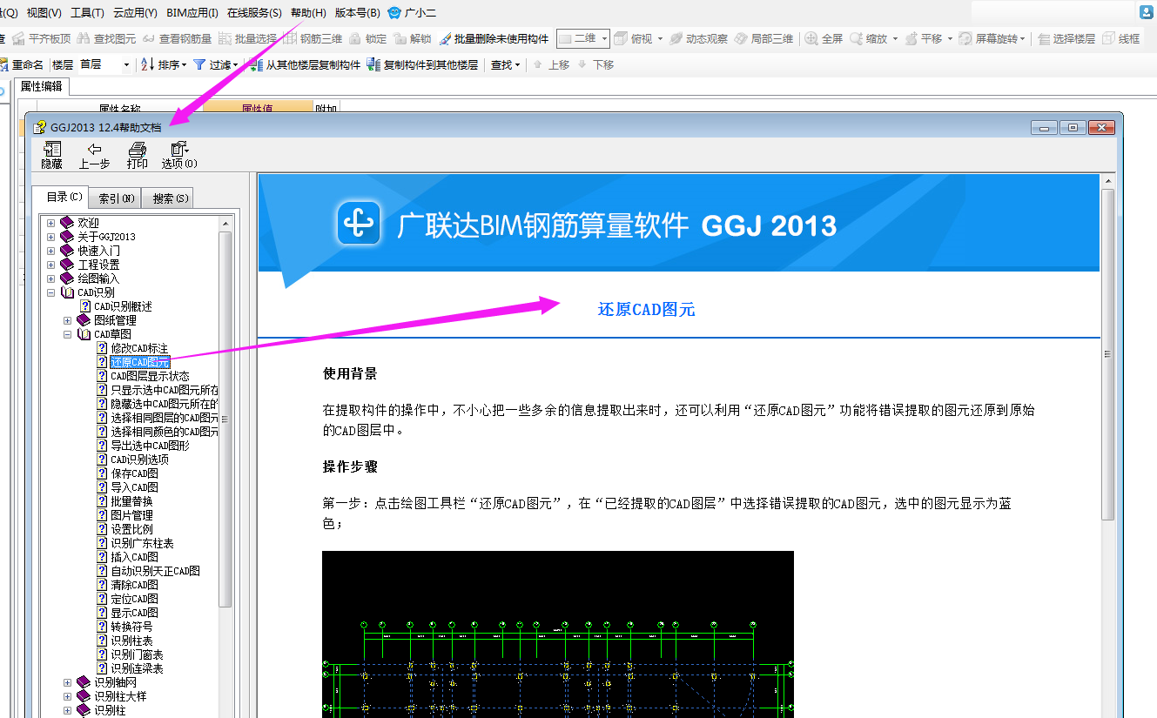Viewport: 1157px width, 718px height.
Task: Open the 选项(O) options icon
Action: click(x=178, y=149)
